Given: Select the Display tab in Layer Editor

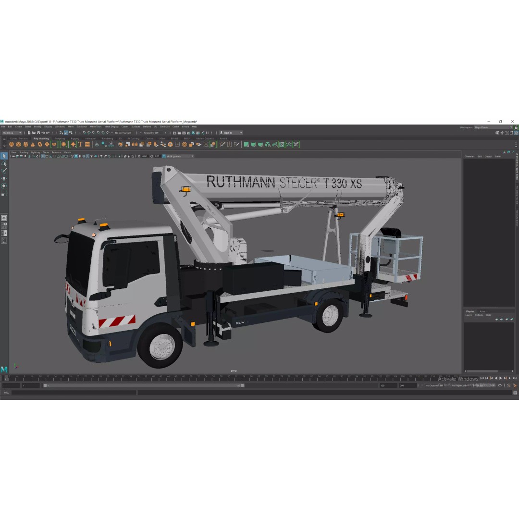Looking at the screenshot, I should 470,311.
